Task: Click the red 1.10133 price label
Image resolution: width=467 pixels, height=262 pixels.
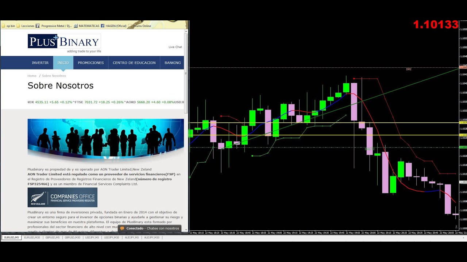Action: pyautogui.click(x=436, y=25)
